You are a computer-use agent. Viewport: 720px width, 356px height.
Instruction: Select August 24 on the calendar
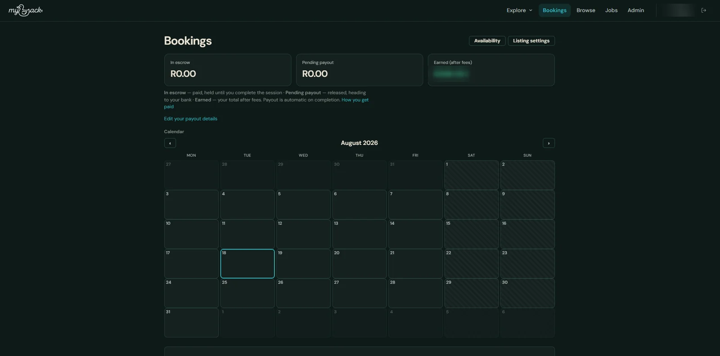coord(191,293)
